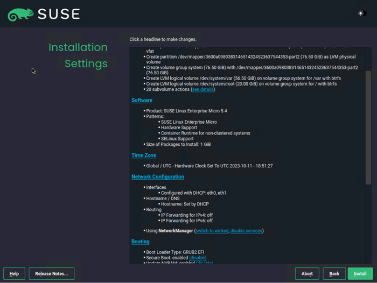Open the Software headline

142,100
